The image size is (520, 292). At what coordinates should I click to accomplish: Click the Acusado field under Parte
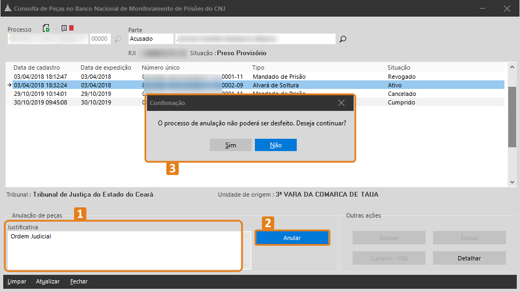pos(151,39)
